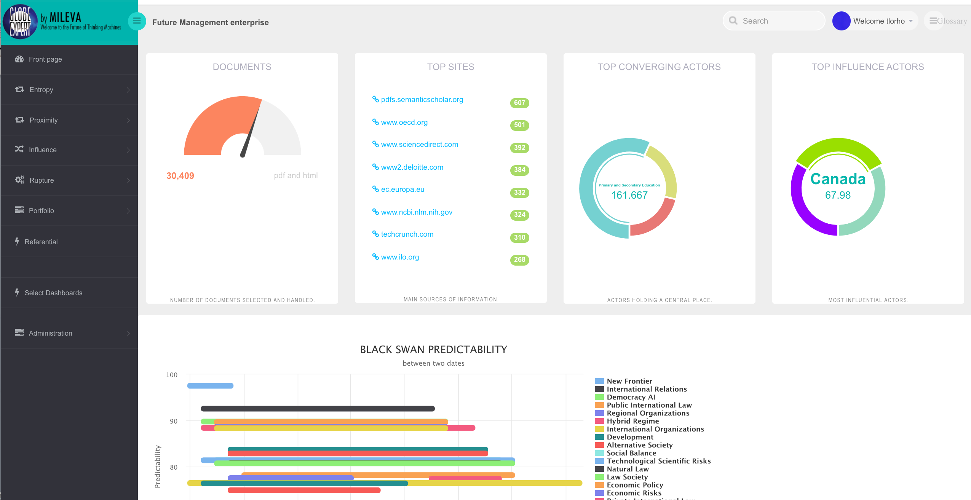The width and height of the screenshot is (971, 500).
Task: Click the blue user avatar circle
Action: click(x=841, y=21)
